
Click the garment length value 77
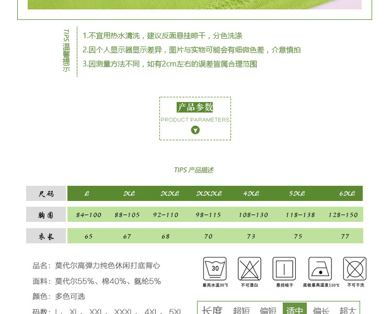[x=345, y=237]
